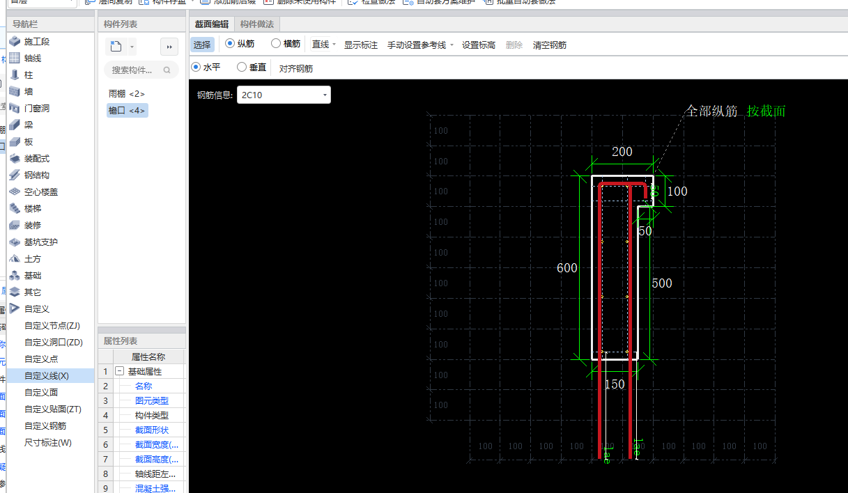
Task: Select the 装修 decoration icon
Action: (x=15, y=226)
